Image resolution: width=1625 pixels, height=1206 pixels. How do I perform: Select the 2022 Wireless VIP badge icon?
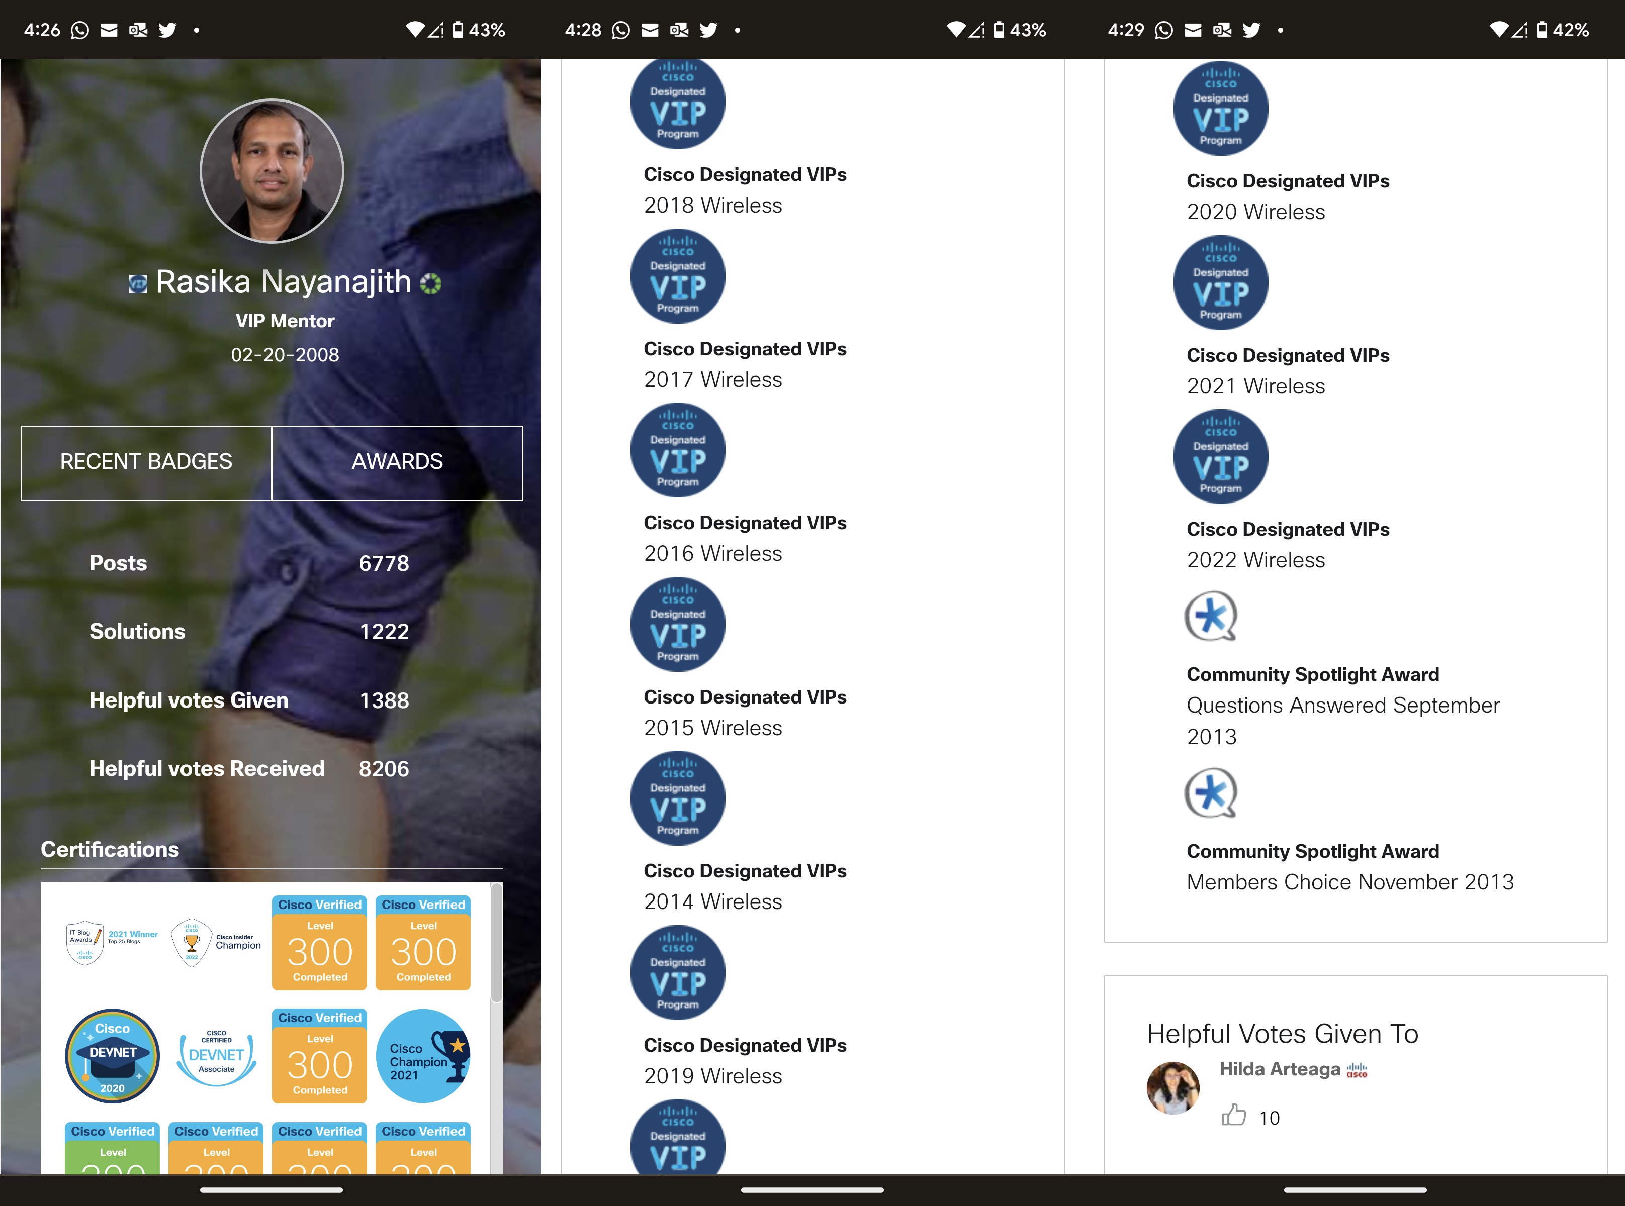(1220, 456)
